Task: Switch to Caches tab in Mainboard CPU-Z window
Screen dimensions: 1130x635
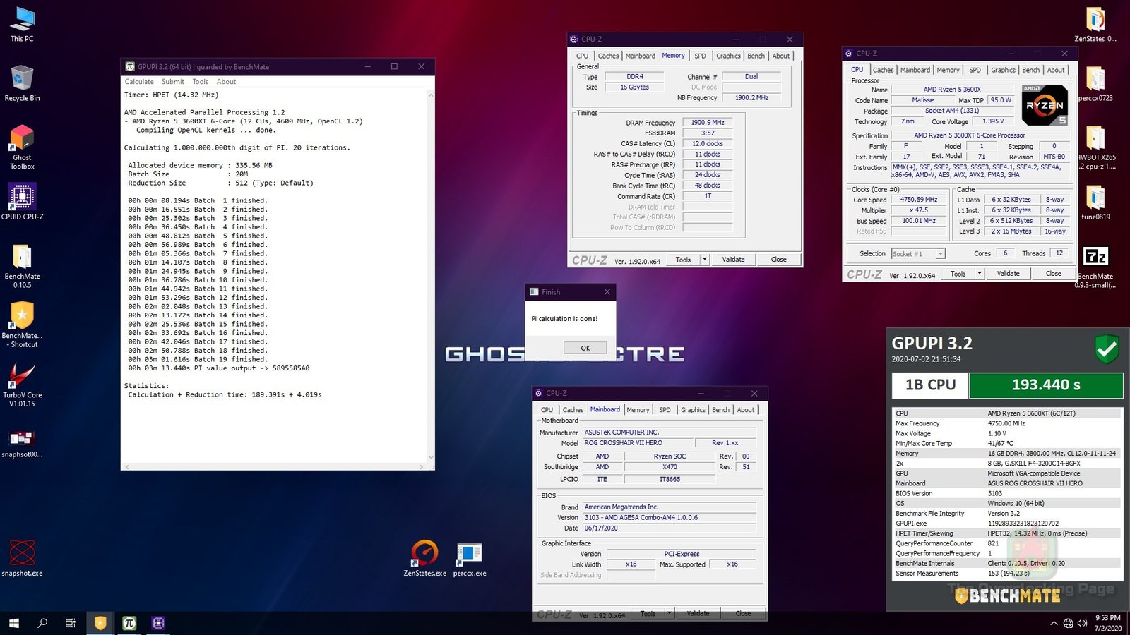Action: 573,410
